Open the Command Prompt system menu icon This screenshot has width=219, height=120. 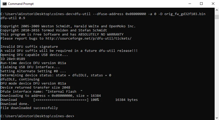click(x=4, y=4)
